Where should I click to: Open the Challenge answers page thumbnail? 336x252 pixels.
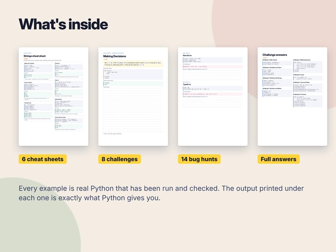[x=292, y=96]
